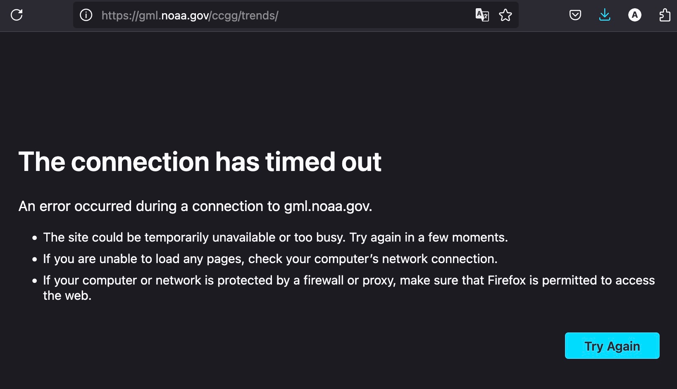The image size is (677, 389).
Task: Bookmark this page with the star
Action: (505, 15)
